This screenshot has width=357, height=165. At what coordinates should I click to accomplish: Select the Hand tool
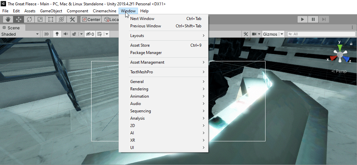click(8, 20)
